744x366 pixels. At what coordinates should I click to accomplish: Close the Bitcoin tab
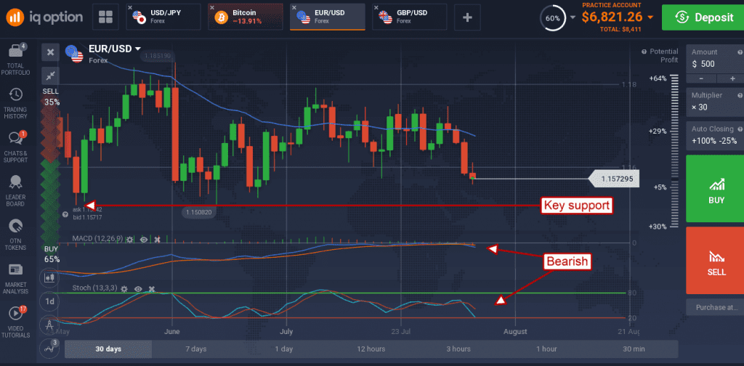click(x=213, y=8)
